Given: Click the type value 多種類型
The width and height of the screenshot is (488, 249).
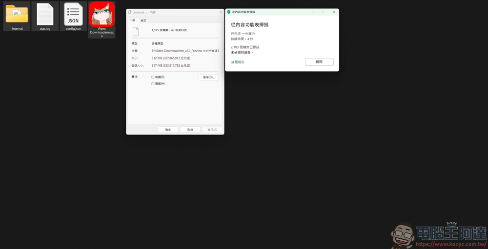Looking at the screenshot, I should pos(158,43).
